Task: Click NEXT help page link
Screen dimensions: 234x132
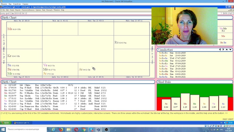Action: coord(230,119)
